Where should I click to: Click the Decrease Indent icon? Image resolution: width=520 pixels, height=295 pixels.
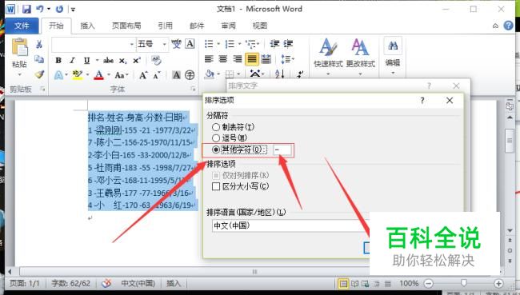274,44
